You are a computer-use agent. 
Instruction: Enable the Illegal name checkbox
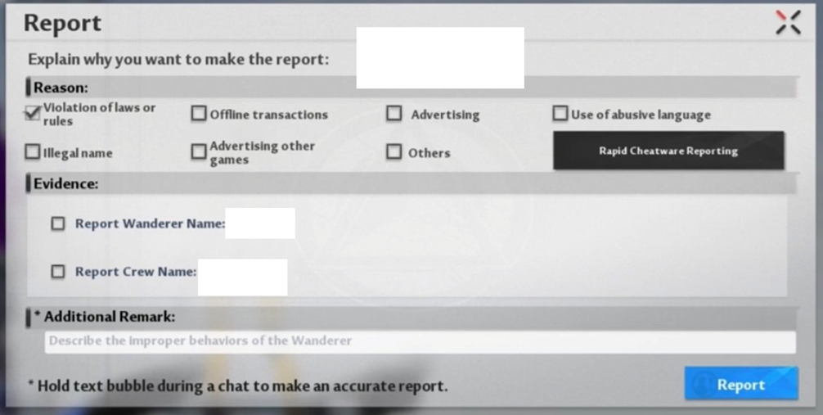click(33, 151)
